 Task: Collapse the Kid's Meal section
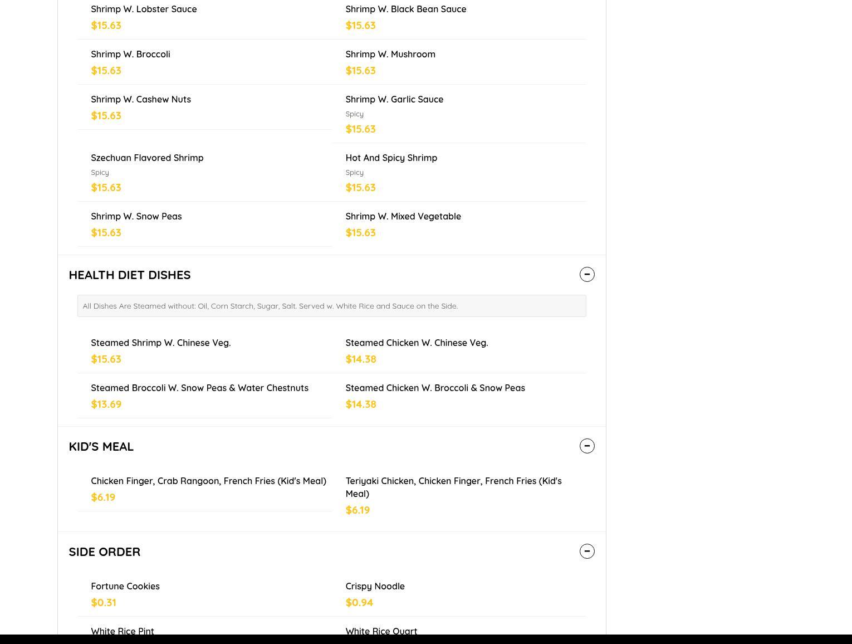[587, 446]
